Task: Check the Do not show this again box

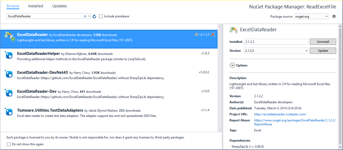Action: click(x=9, y=144)
